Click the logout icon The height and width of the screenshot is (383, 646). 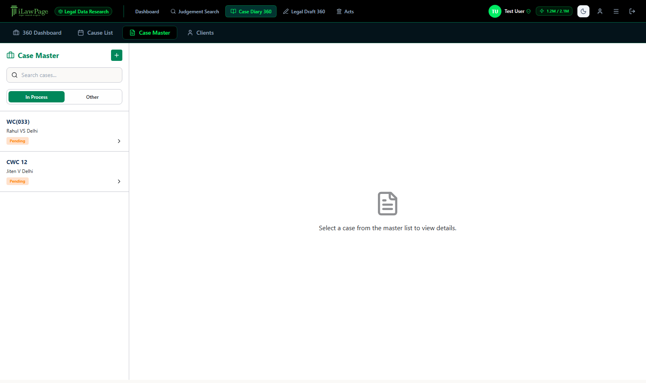coord(632,11)
